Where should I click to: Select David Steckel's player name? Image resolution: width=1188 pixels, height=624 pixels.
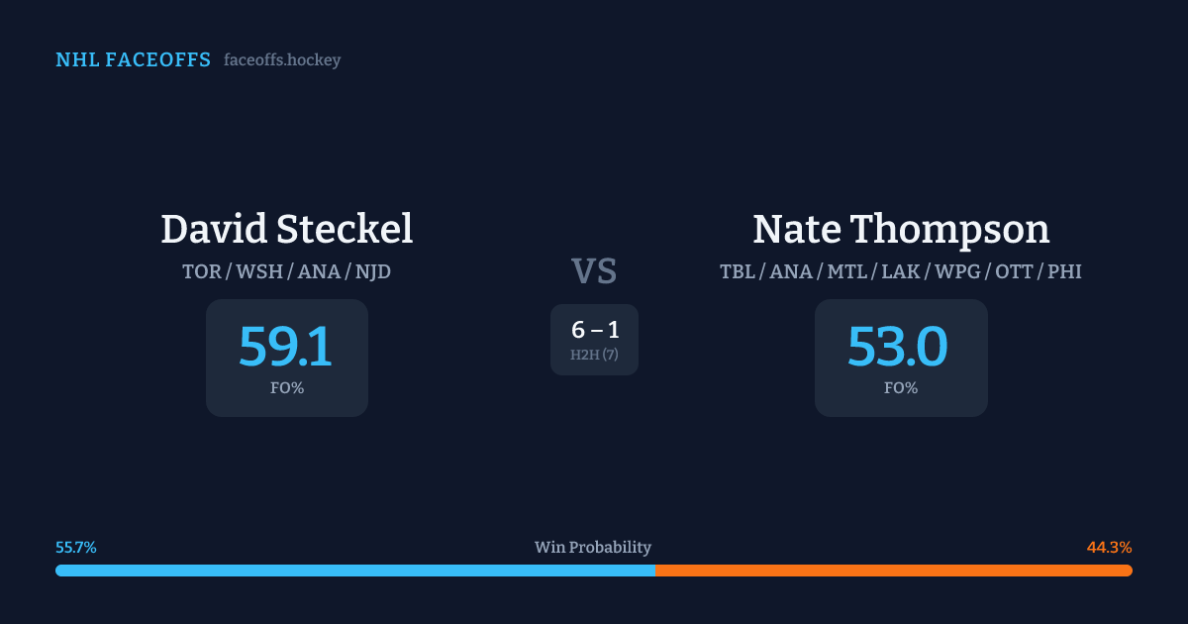[286, 229]
